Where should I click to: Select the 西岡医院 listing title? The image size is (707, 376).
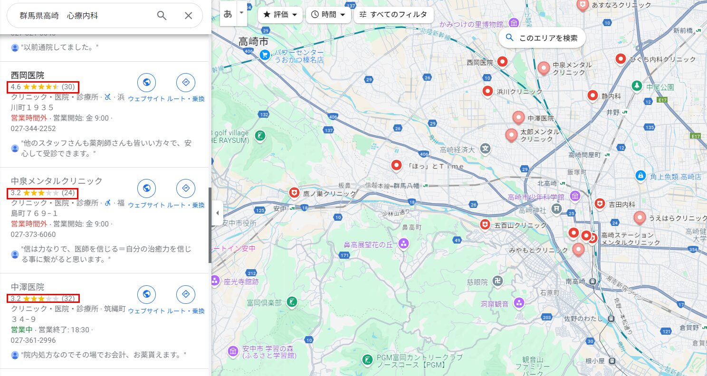coord(28,75)
